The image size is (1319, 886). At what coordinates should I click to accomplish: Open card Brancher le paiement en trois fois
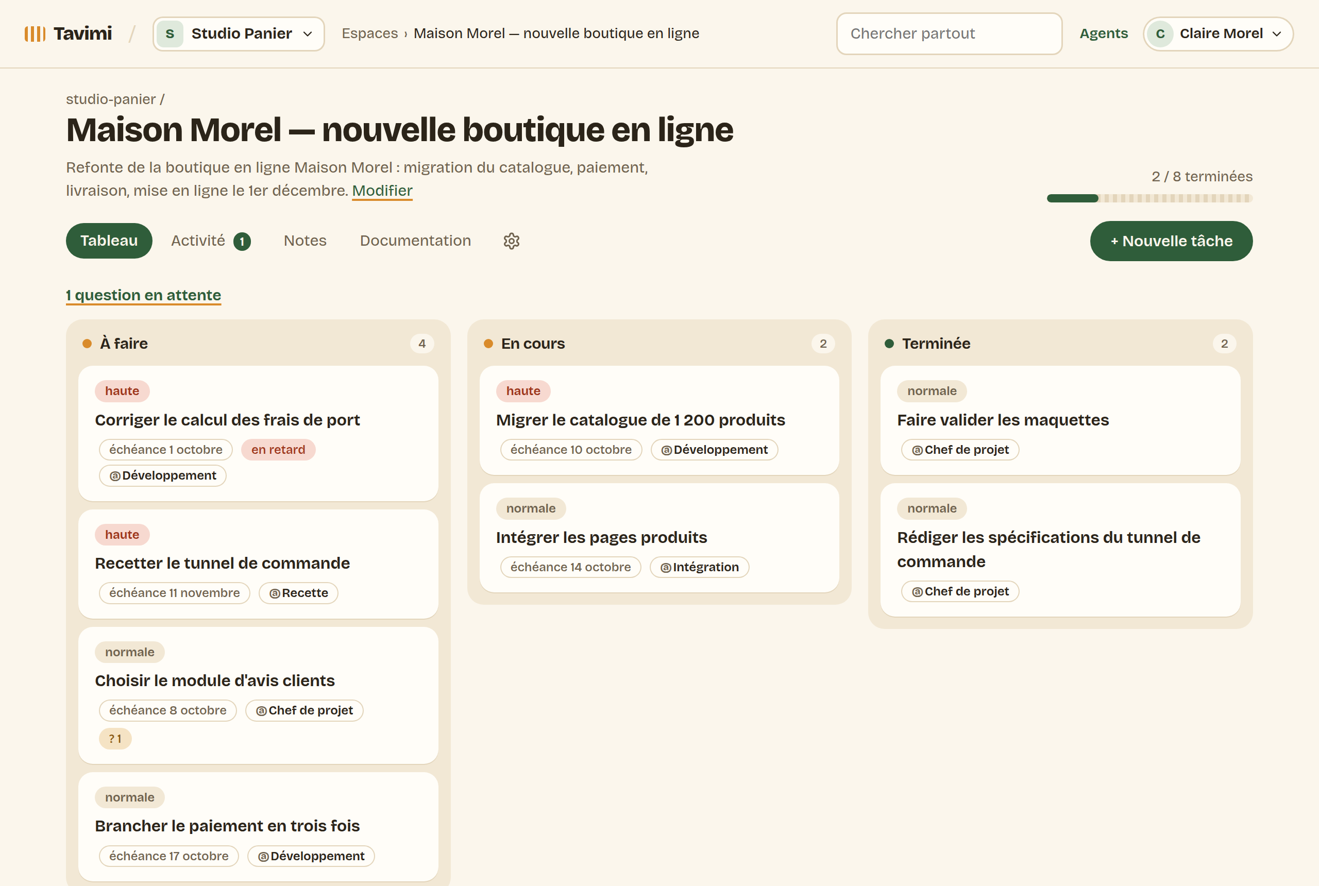pos(258,827)
